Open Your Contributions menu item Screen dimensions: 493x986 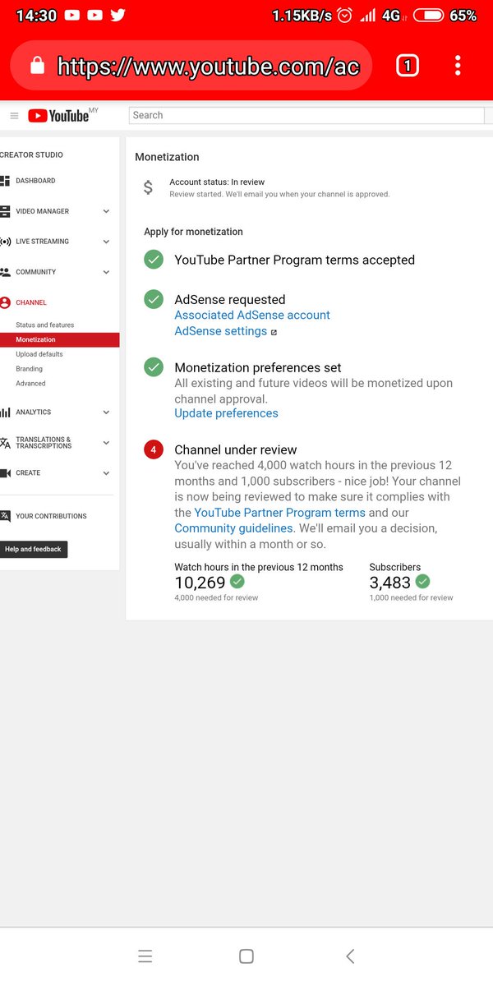[51, 516]
